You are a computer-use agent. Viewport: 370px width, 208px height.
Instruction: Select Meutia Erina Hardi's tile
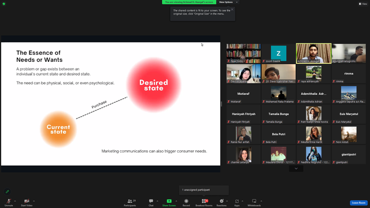(x=313, y=135)
